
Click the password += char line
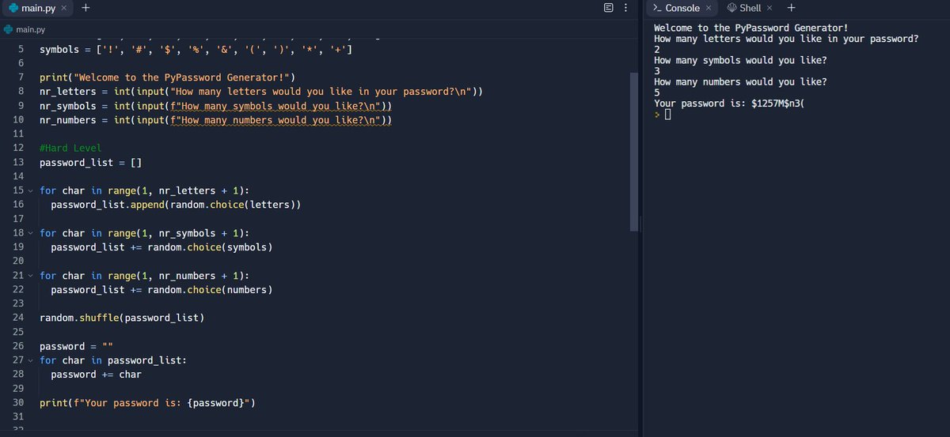[96, 375]
